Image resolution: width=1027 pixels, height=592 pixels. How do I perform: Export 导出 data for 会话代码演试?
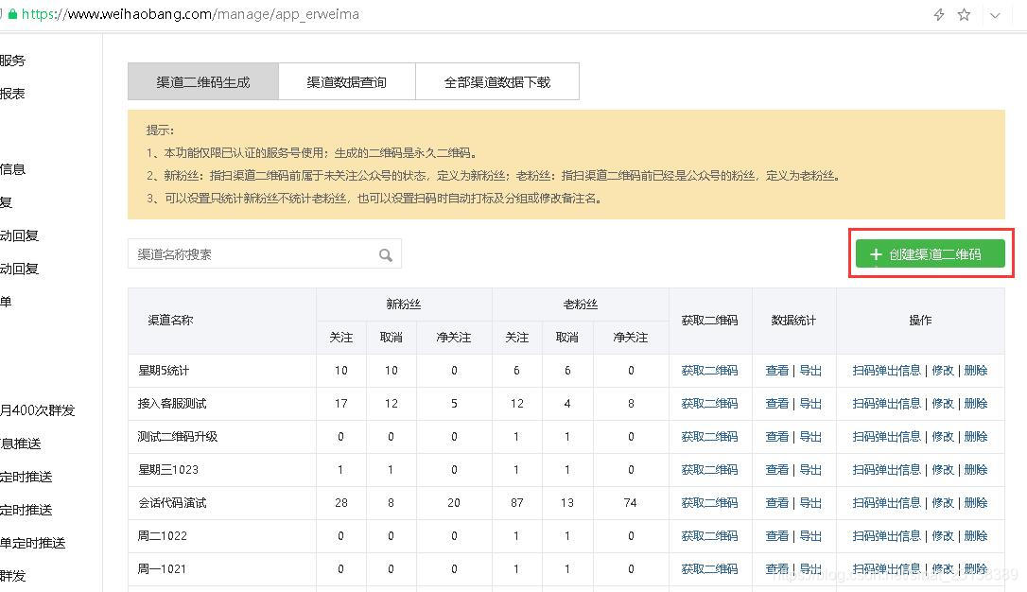(810, 503)
